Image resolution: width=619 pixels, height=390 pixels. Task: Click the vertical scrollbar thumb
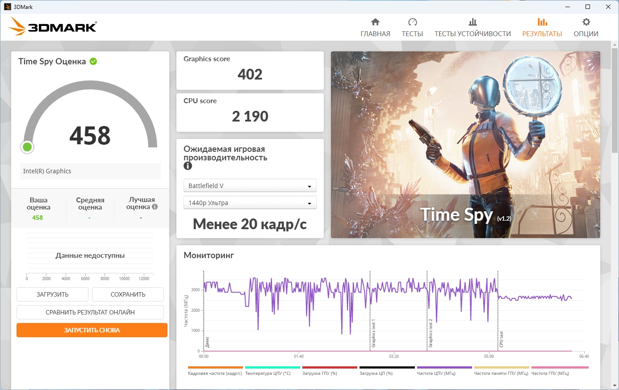[615, 100]
